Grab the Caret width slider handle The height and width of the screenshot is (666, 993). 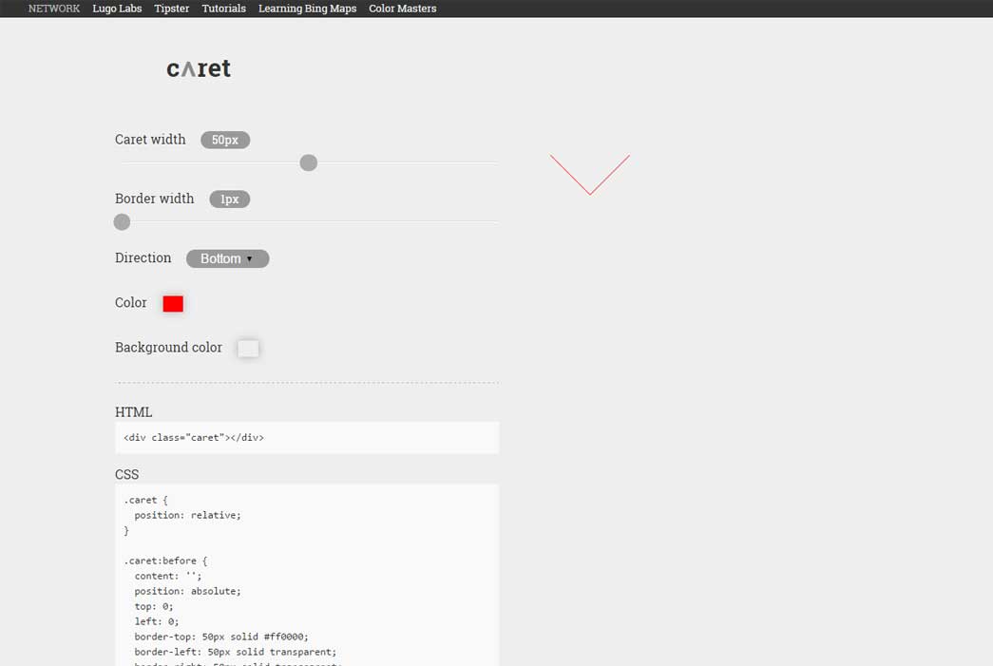click(x=308, y=162)
